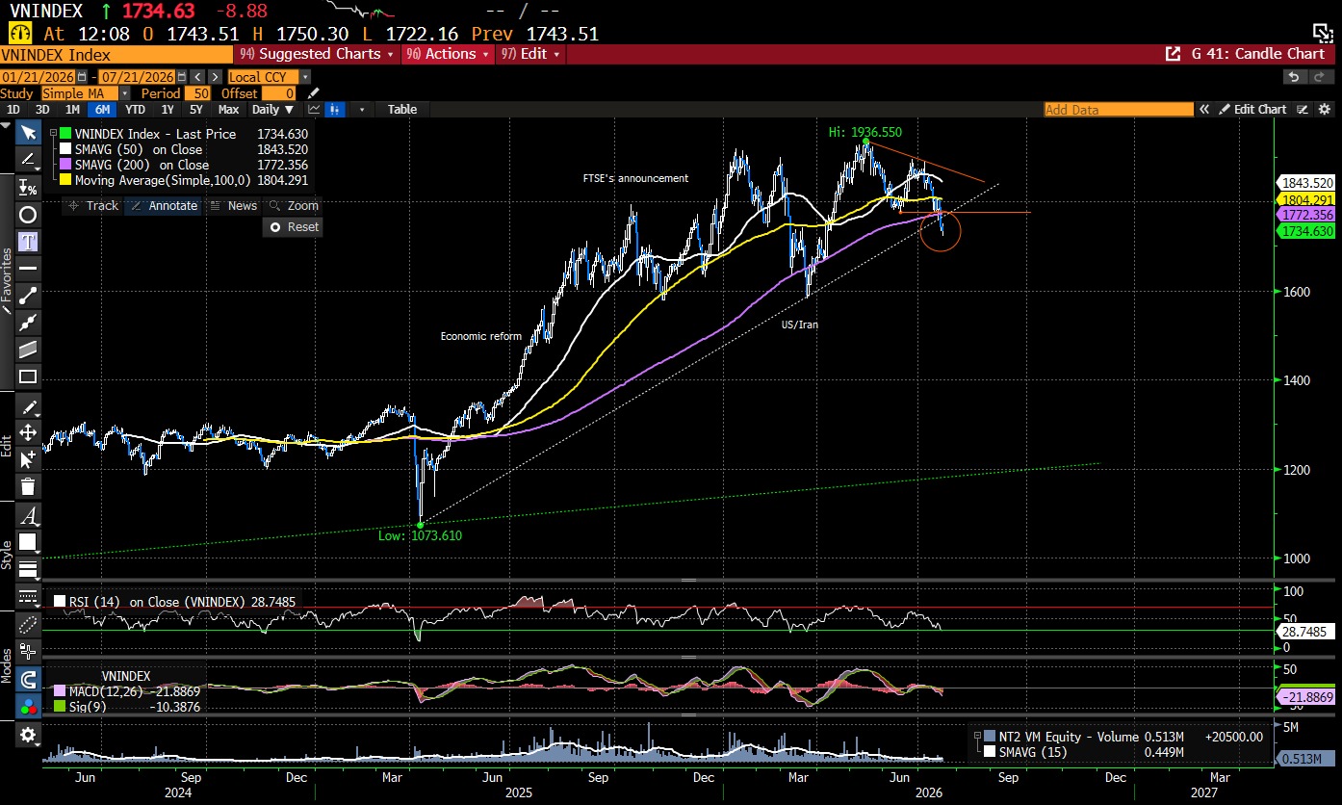This screenshot has width=1342, height=805.
Task: Open the start date calendar picker
Action: tap(83, 77)
